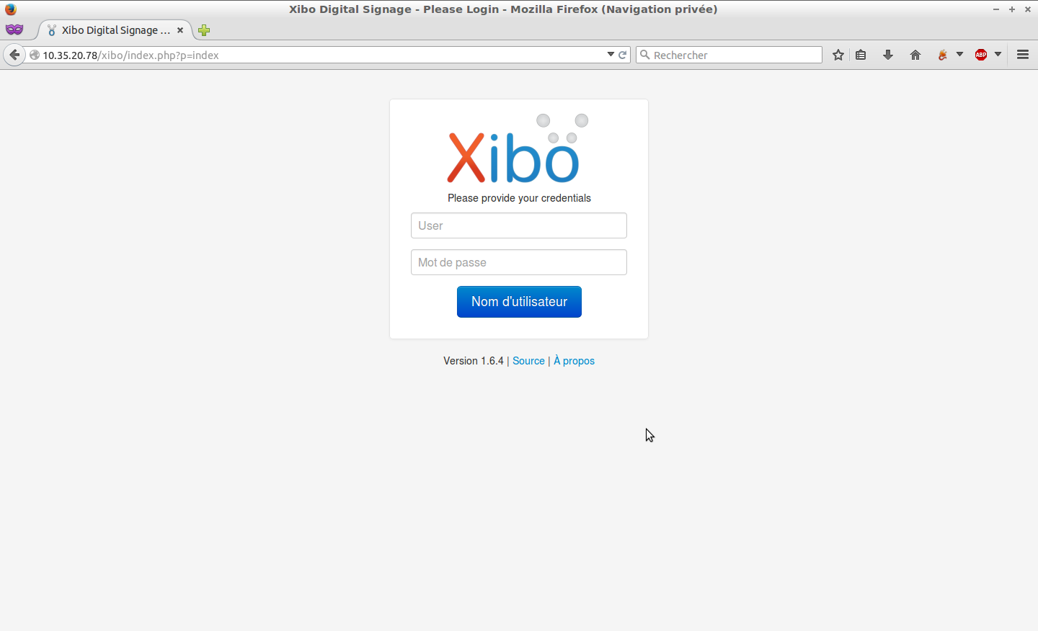Open the Source link
The height and width of the screenshot is (631, 1038).
click(x=528, y=361)
